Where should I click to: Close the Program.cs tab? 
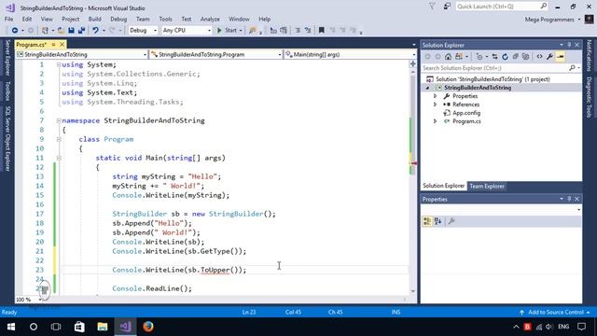(x=62, y=45)
